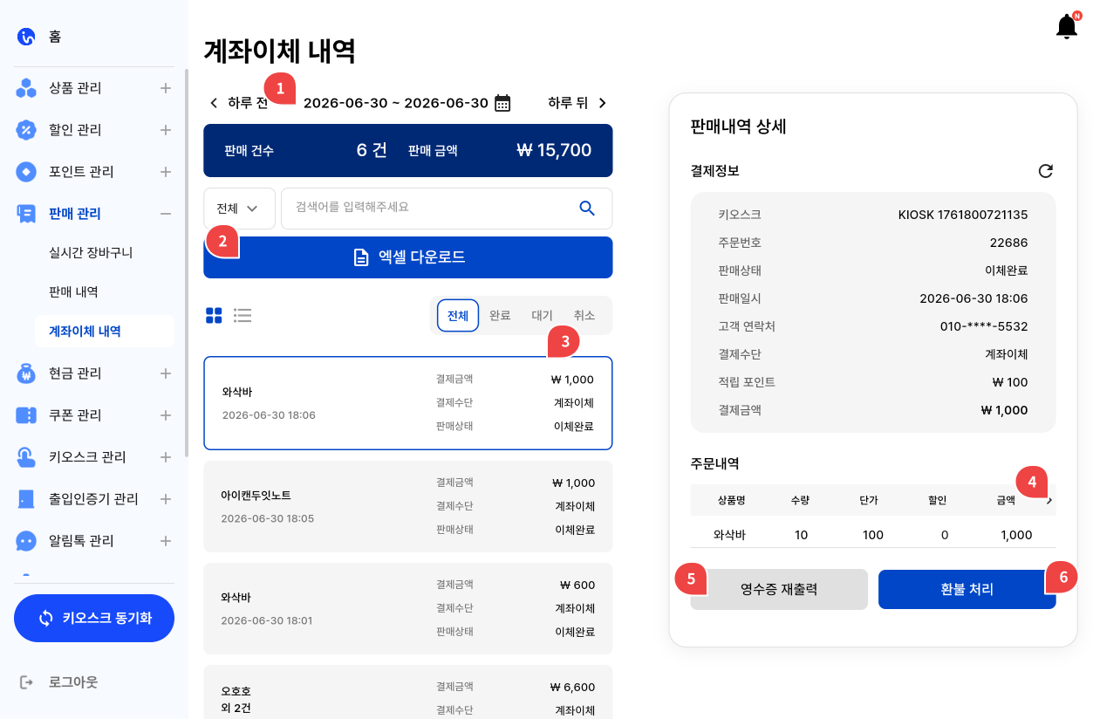
Task: Click the 알림톡 관리 chat bubble icon
Action: click(26, 541)
